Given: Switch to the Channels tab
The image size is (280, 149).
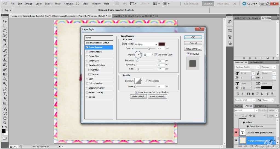Looking at the screenshot, I should (260, 106).
